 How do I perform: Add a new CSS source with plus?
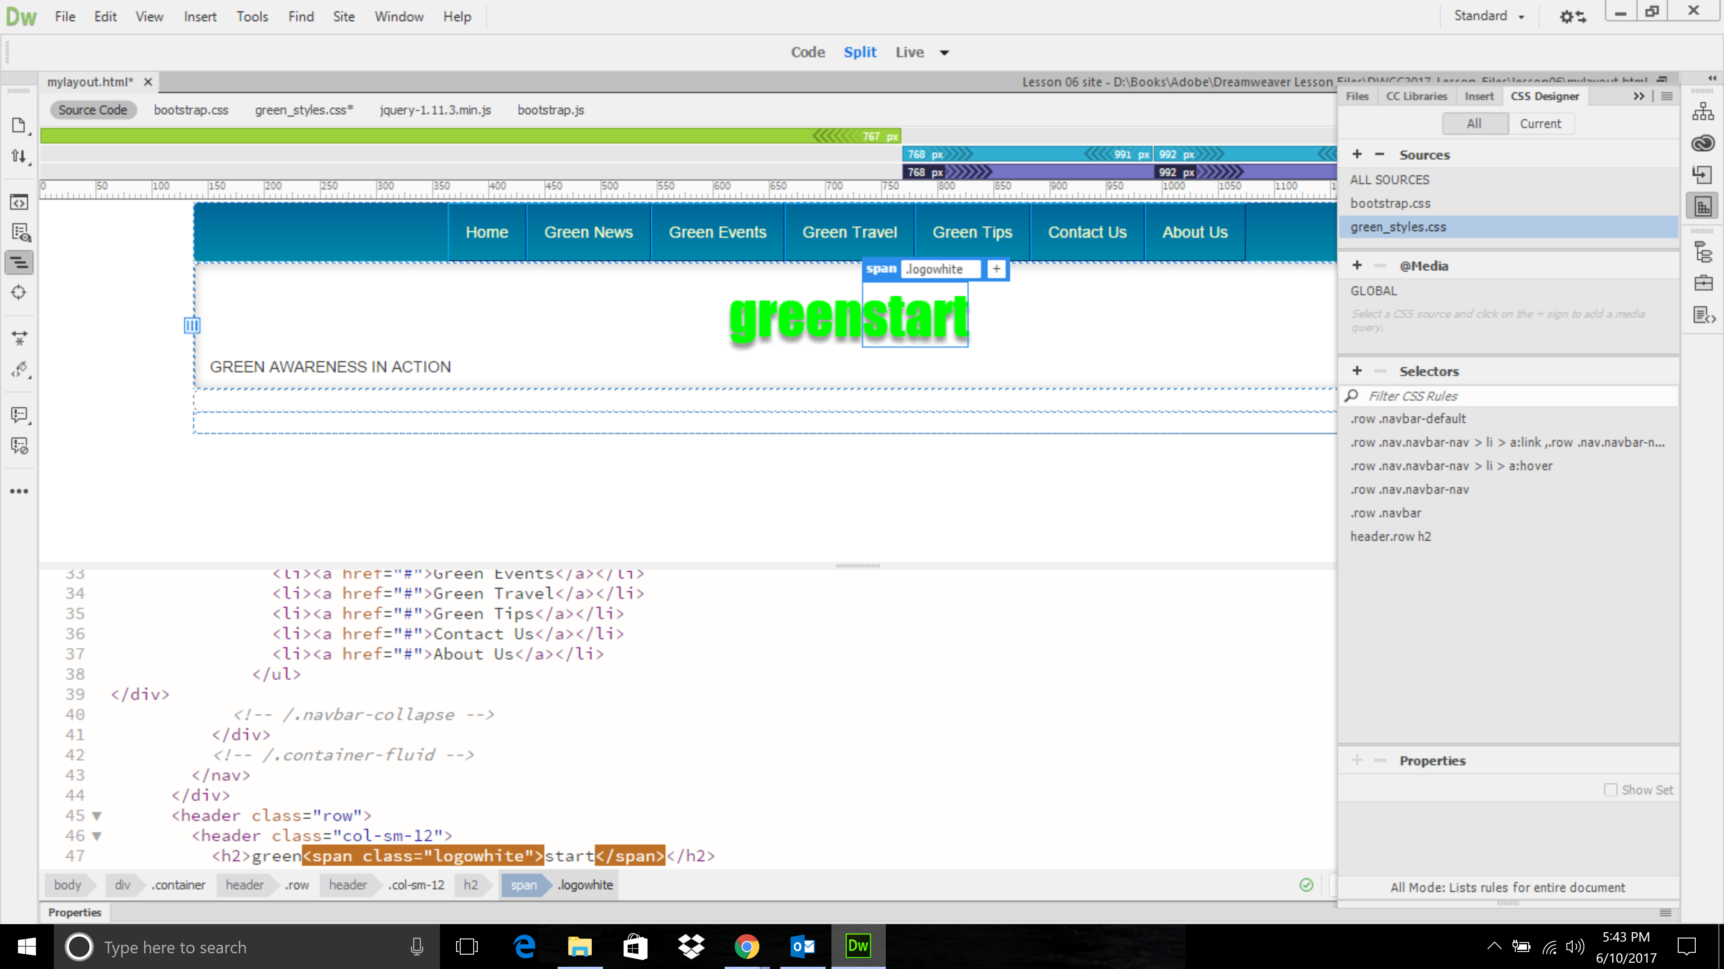click(1357, 154)
